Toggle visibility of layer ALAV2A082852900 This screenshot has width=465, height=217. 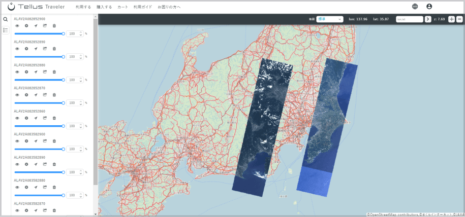click(x=17, y=26)
